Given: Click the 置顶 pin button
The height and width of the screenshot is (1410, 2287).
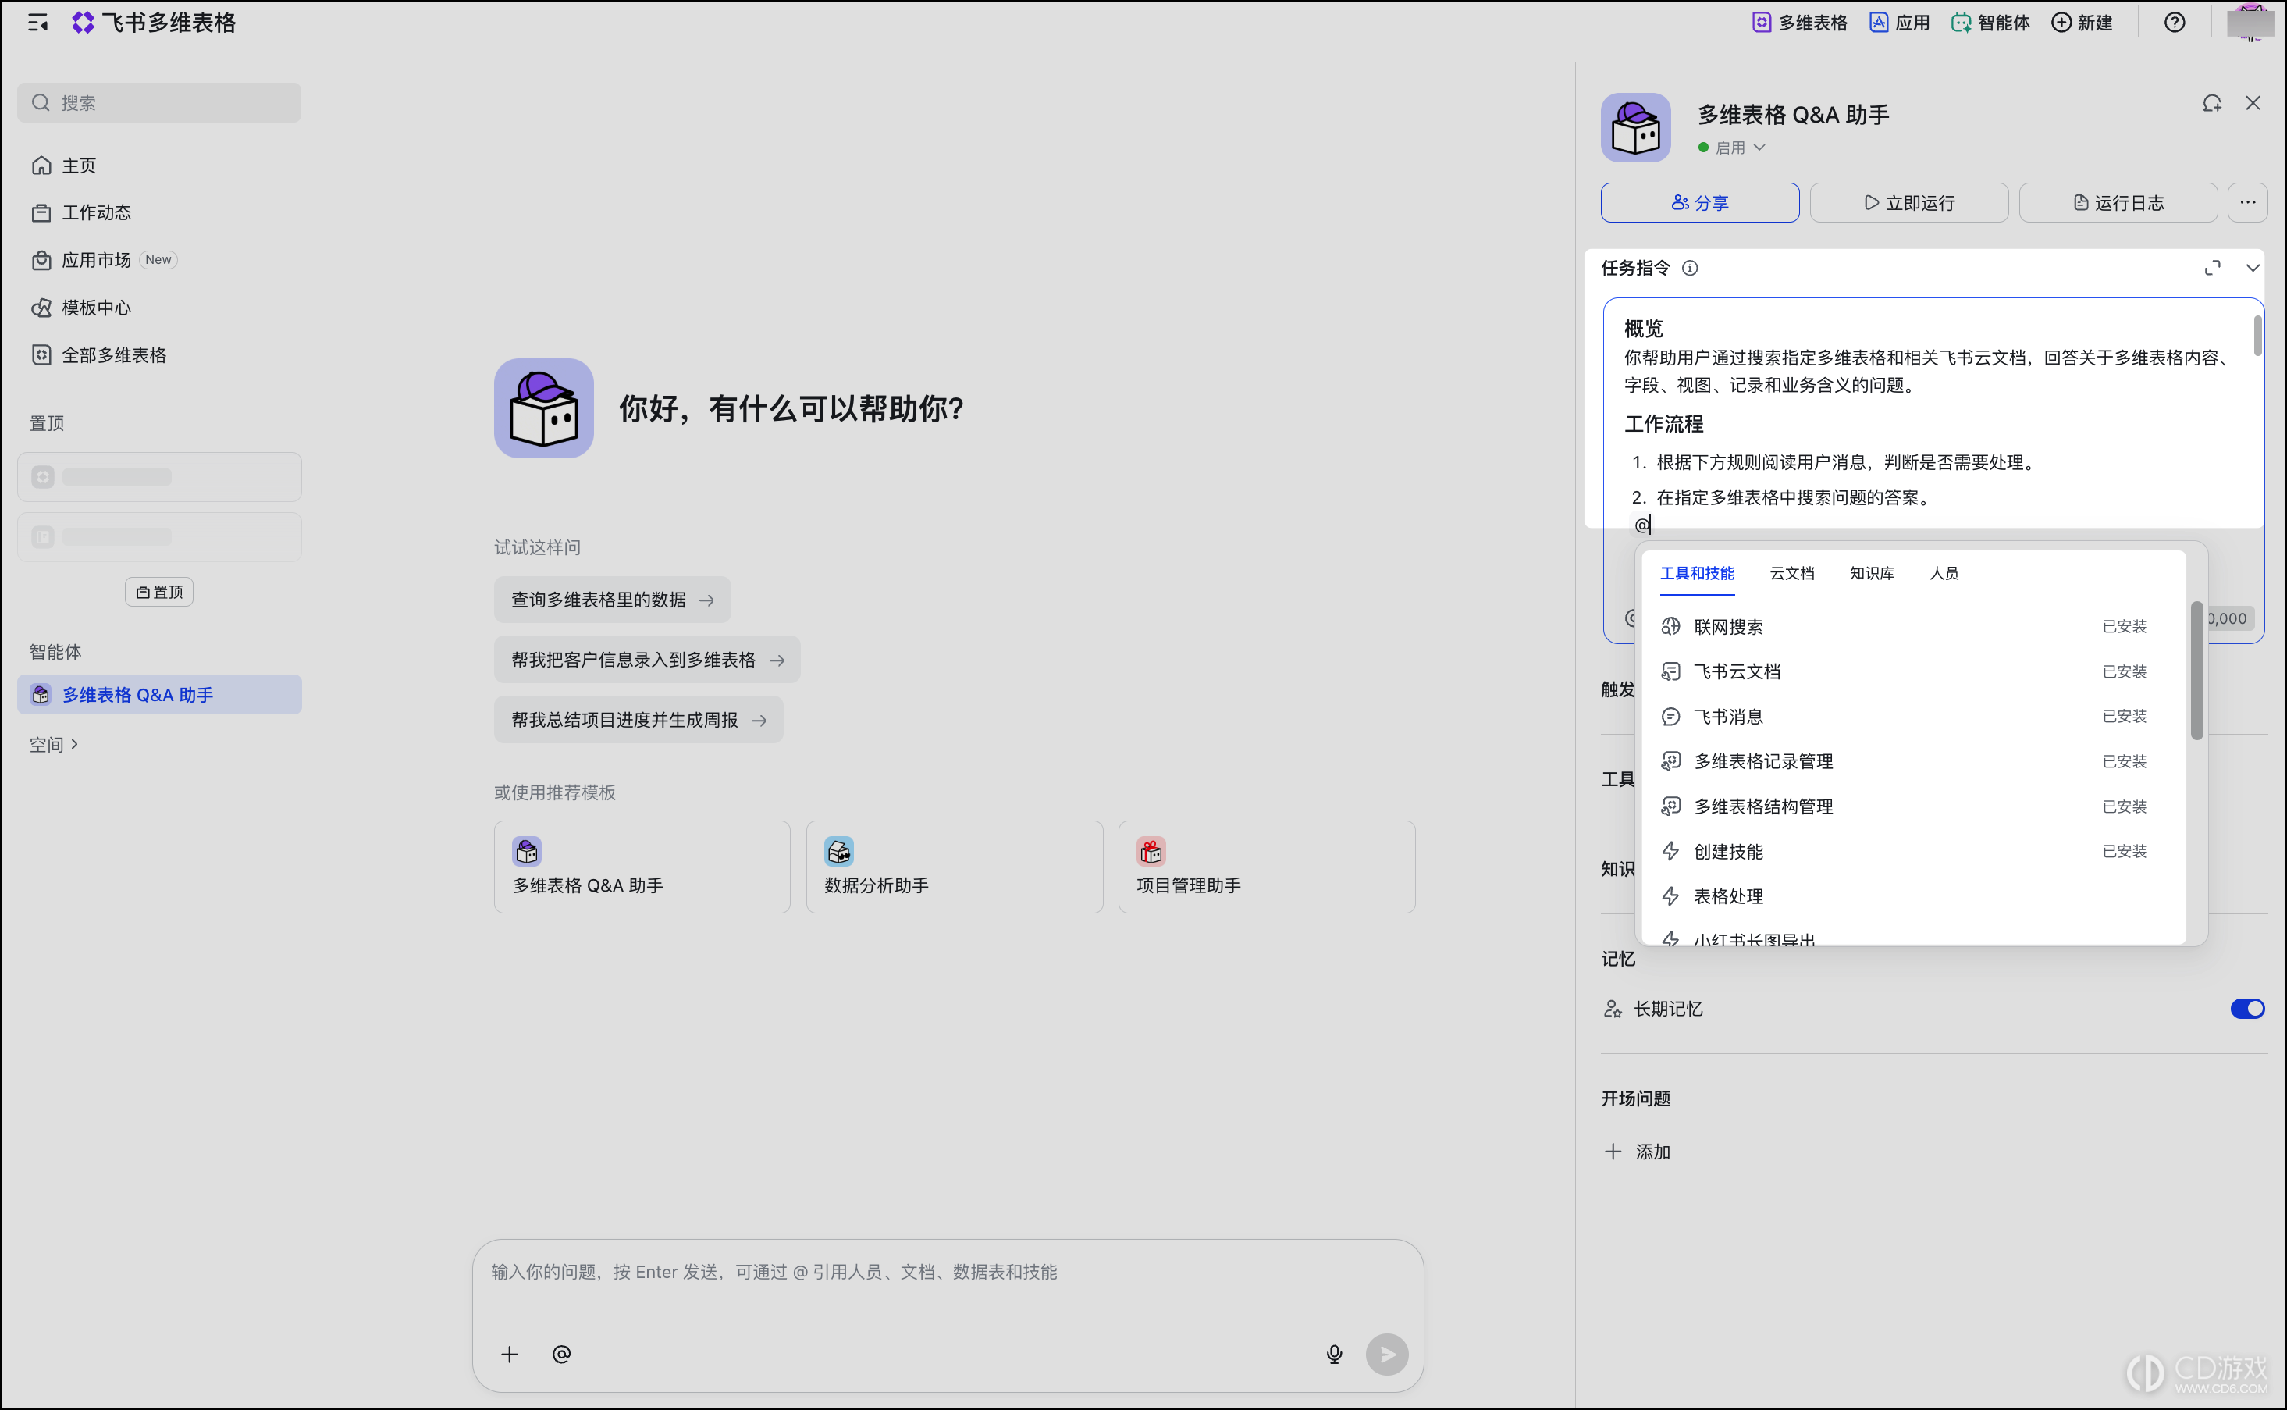Looking at the screenshot, I should click(159, 592).
